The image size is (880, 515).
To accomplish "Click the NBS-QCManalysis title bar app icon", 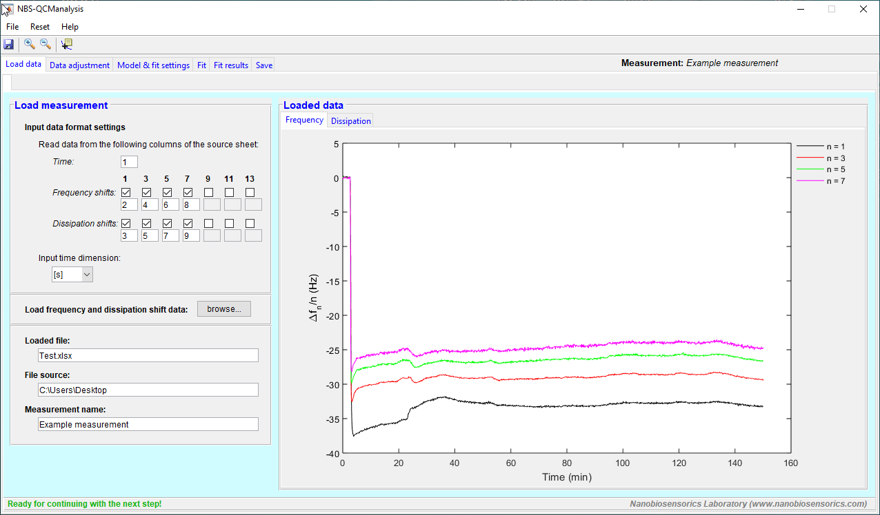I will point(8,9).
